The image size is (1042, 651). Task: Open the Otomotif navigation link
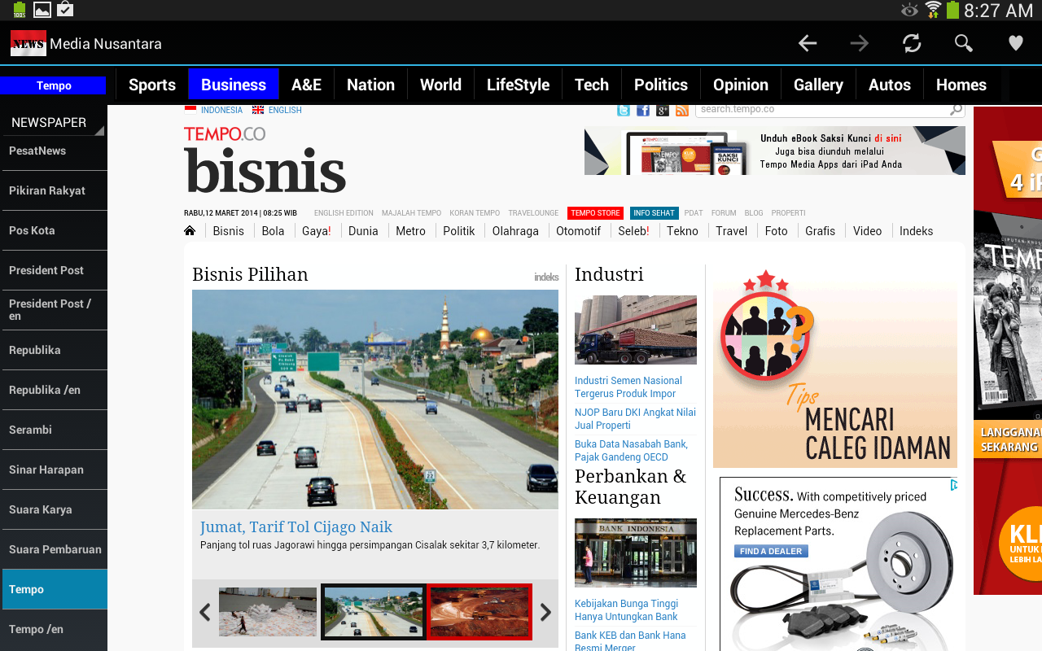pyautogui.click(x=578, y=231)
